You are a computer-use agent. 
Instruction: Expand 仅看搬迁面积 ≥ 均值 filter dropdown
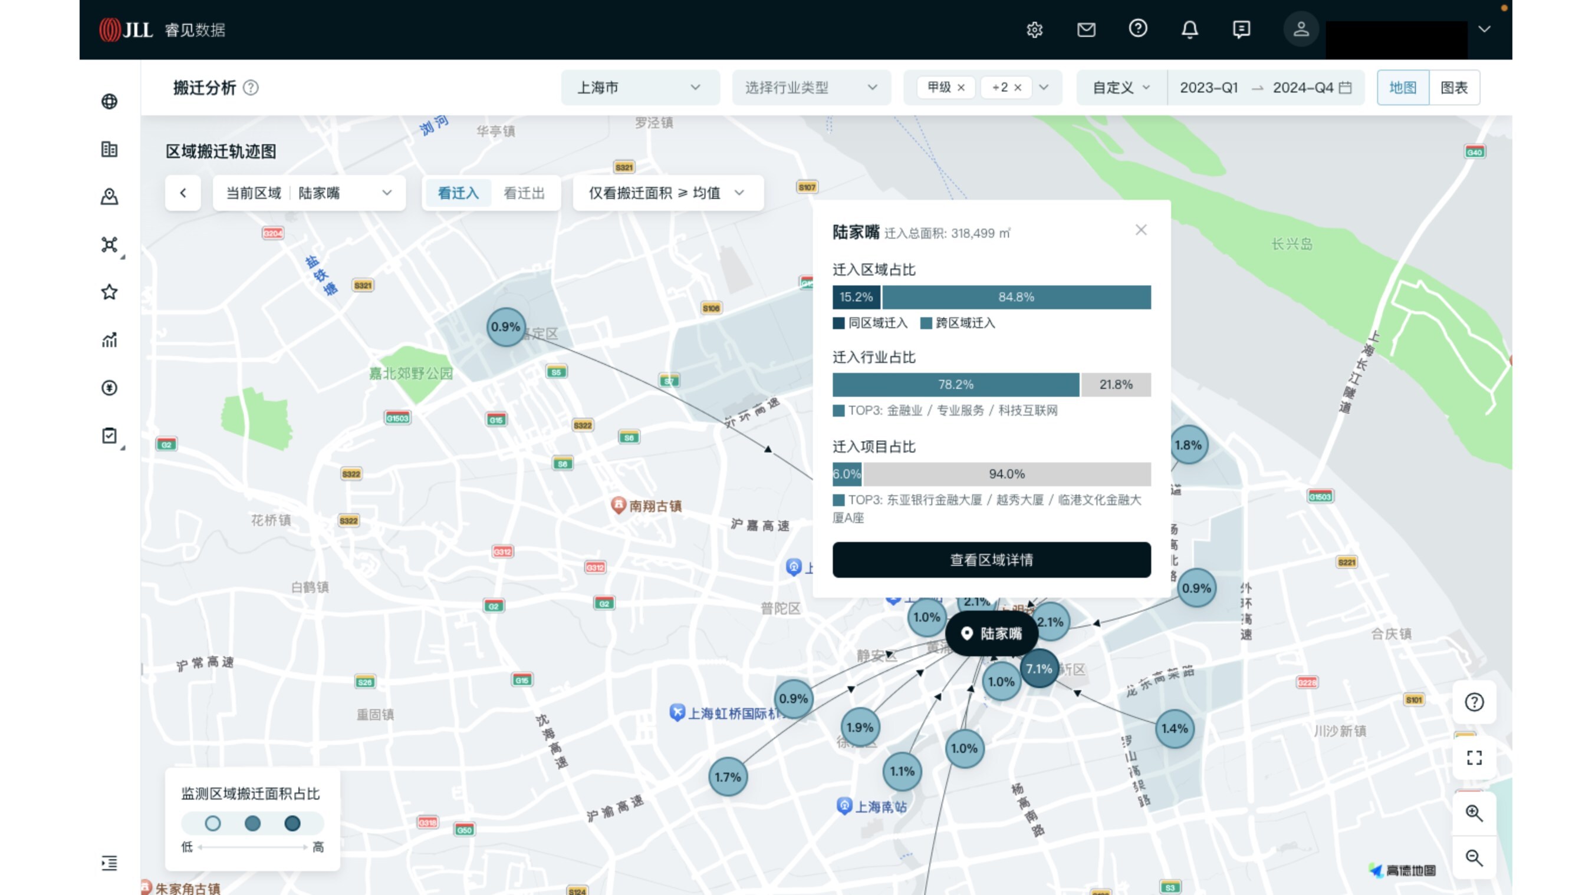pos(667,193)
